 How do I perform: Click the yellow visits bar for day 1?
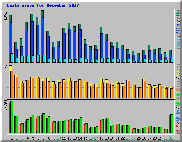10,68
